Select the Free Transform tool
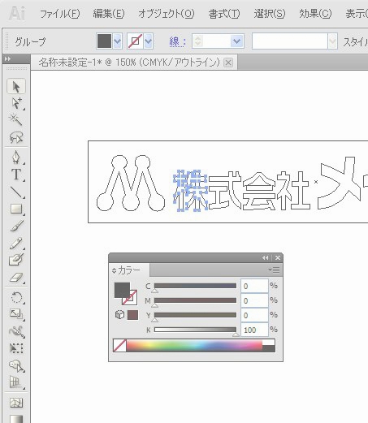 (16, 348)
